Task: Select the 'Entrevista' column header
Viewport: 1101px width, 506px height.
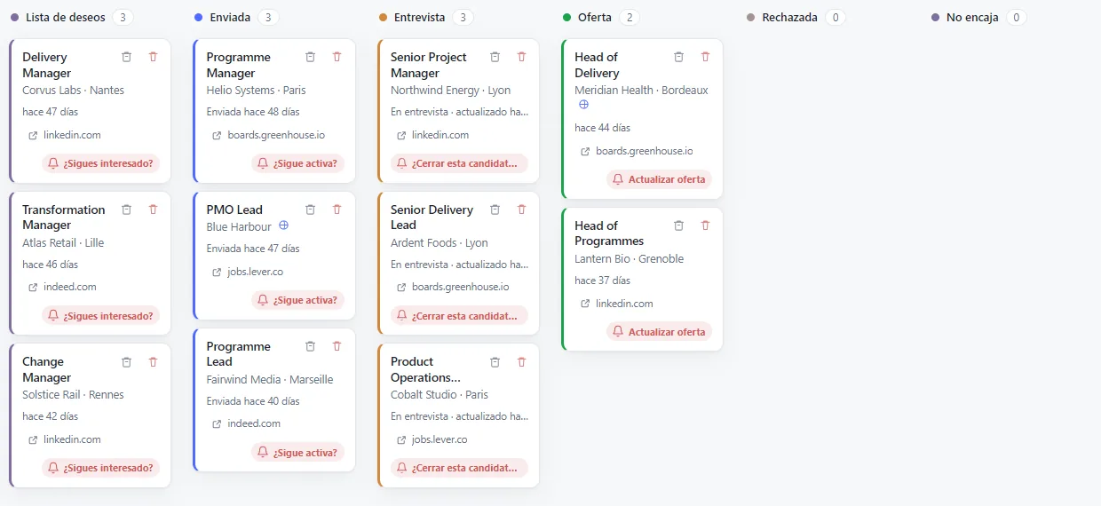Action: tap(419, 18)
